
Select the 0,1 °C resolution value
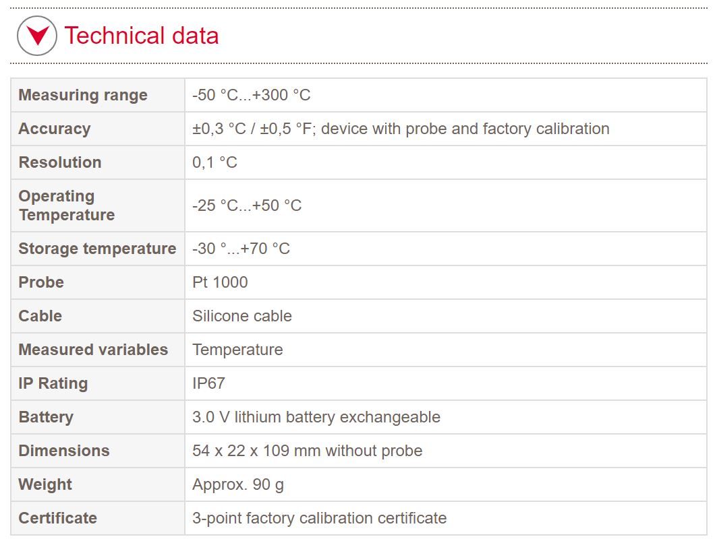(x=214, y=162)
